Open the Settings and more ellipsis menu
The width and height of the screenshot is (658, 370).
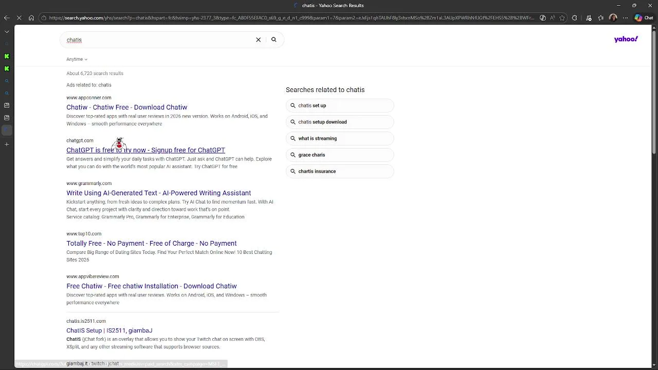(625, 18)
